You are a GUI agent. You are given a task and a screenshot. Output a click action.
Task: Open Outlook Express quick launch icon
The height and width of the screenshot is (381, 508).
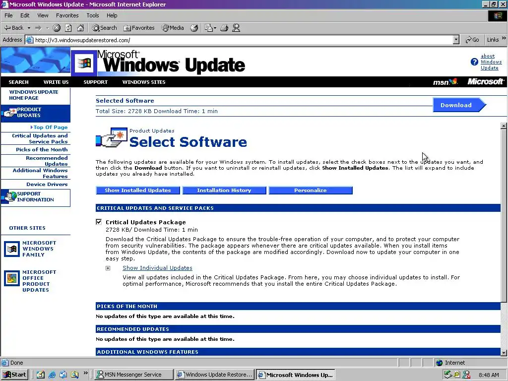tap(63, 375)
